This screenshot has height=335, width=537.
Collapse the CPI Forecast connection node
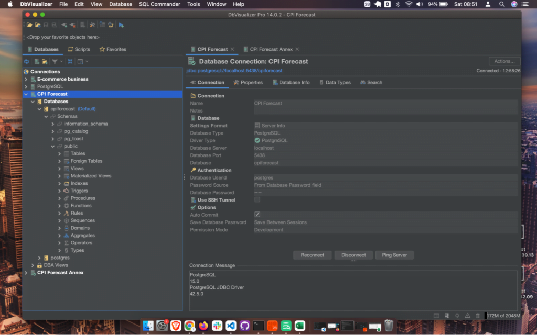(26, 94)
